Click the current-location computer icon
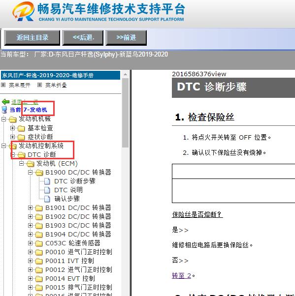The height and width of the screenshot is (296, 295). tap(4, 110)
